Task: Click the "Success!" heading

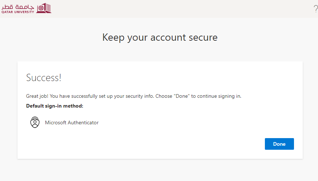Action: pos(44,77)
